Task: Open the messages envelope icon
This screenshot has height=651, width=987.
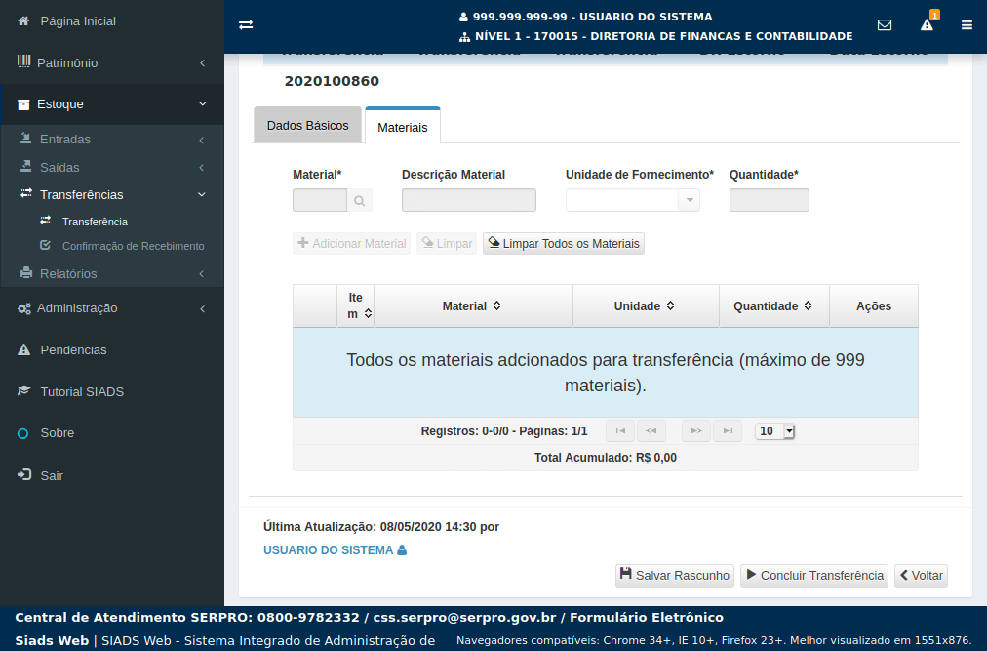Action: point(885,25)
